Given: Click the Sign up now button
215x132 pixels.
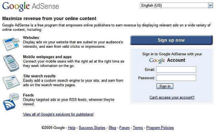Looking at the screenshot, I should coord(171,40).
